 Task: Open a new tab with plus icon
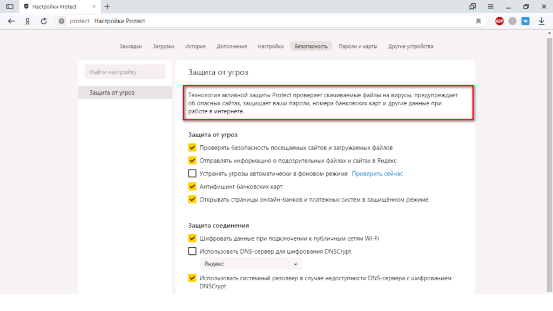click(107, 6)
